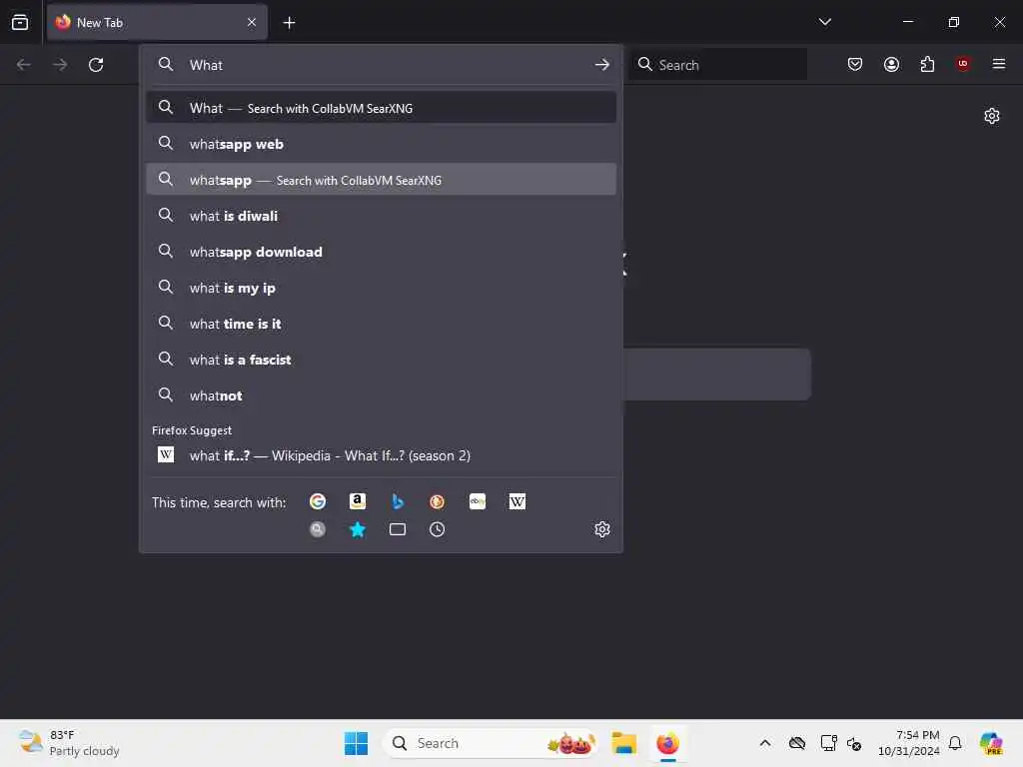Search this time with Google
The width and height of the screenshot is (1023, 767).
click(x=318, y=501)
